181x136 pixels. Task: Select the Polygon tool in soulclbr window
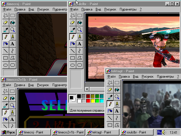point(80,58)
